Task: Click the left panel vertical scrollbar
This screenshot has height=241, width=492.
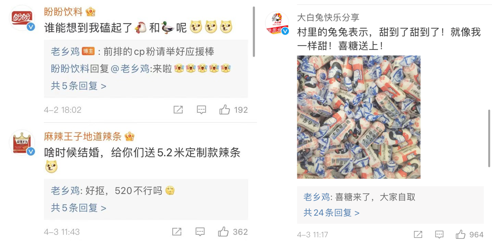Action: pyautogui.click(x=253, y=32)
